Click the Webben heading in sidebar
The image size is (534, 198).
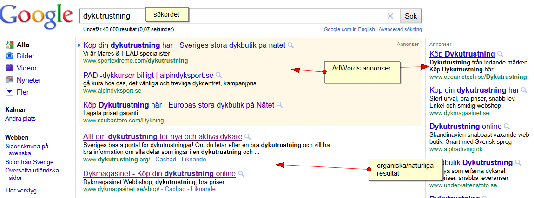(x=17, y=138)
